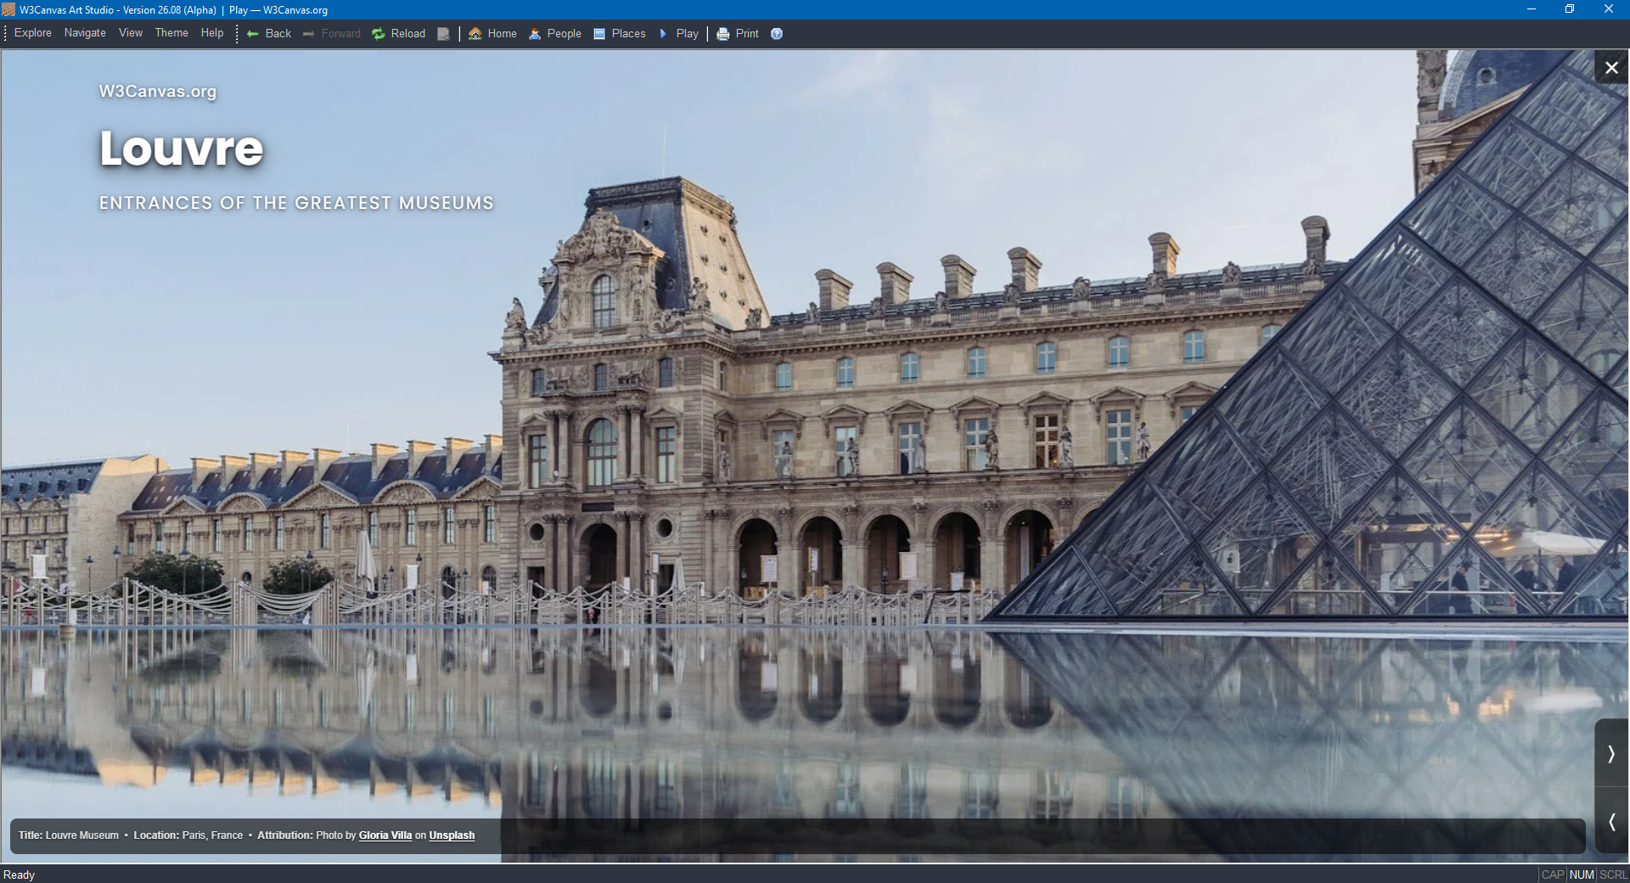Click the NUM status indicator
1630x883 pixels.
(x=1582, y=875)
